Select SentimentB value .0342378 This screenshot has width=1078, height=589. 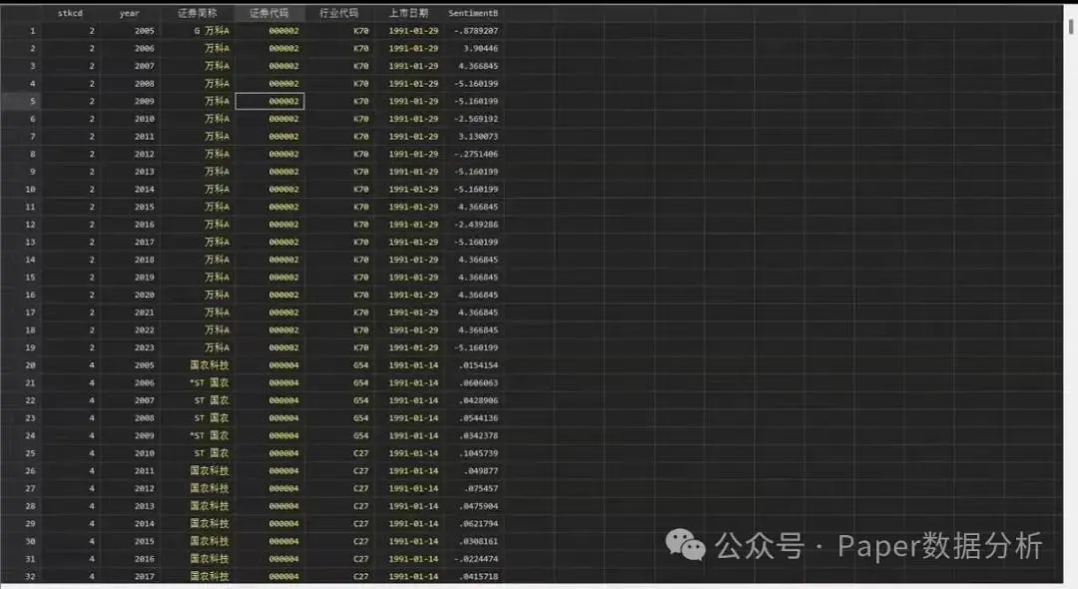(x=478, y=435)
